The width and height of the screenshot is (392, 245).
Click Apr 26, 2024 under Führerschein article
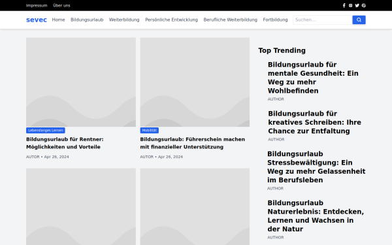coord(171,157)
